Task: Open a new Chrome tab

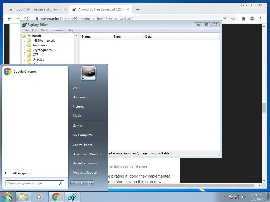Action: (x=138, y=9)
